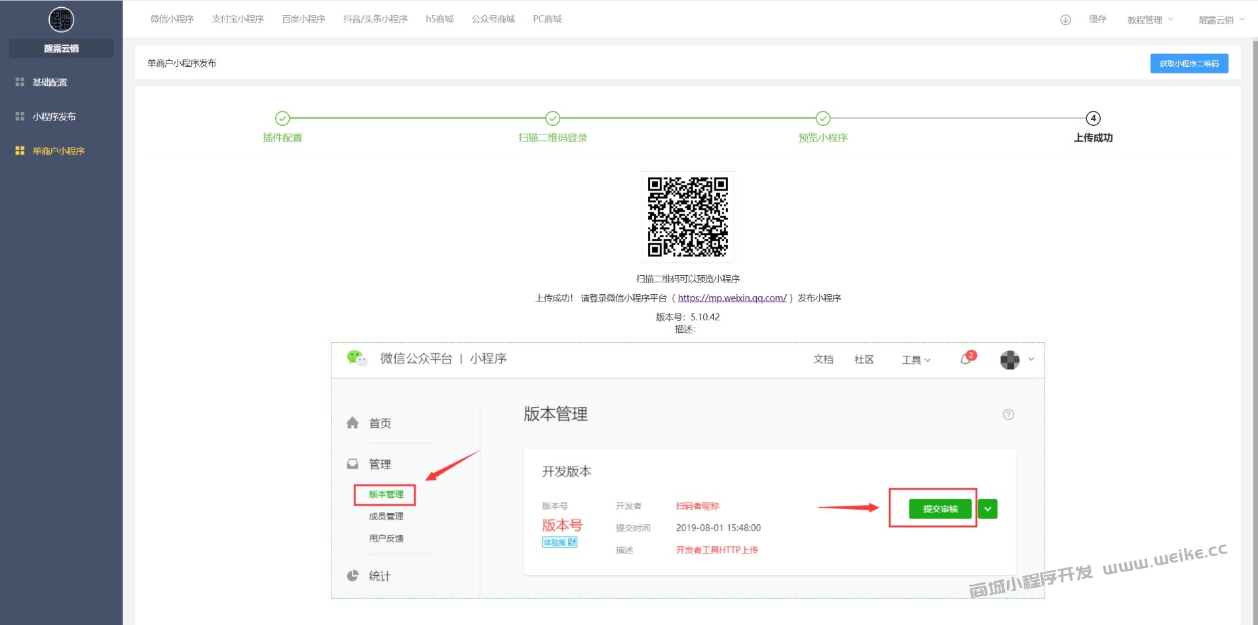
Task: Click the 预览小程序 step label
Action: click(x=823, y=138)
